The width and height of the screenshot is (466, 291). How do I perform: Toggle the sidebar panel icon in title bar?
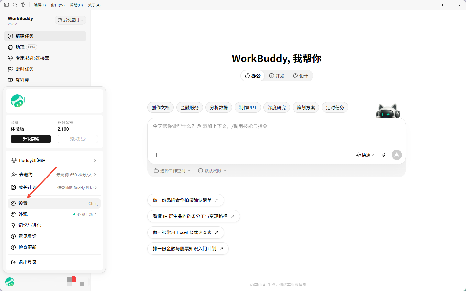coord(6,5)
